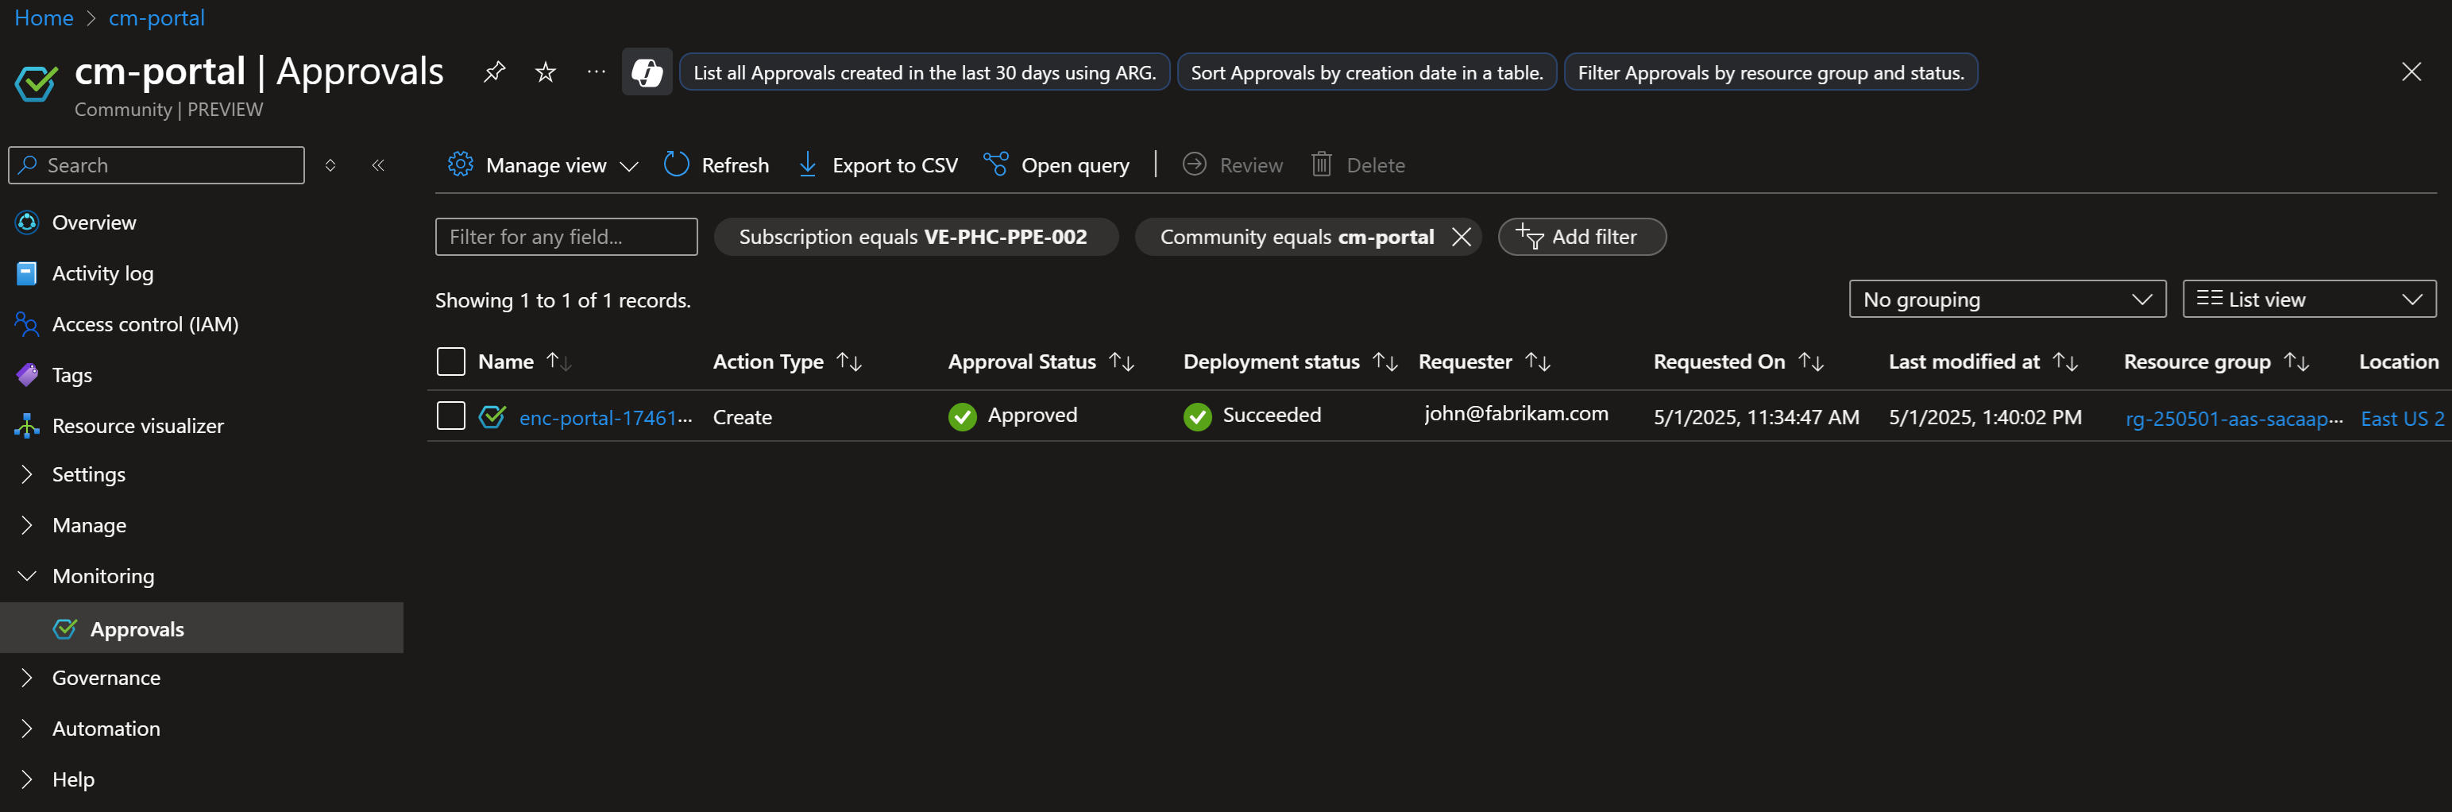Click the Approvals icon in sidebar
Viewport: 2452px width, 812px height.
[64, 629]
